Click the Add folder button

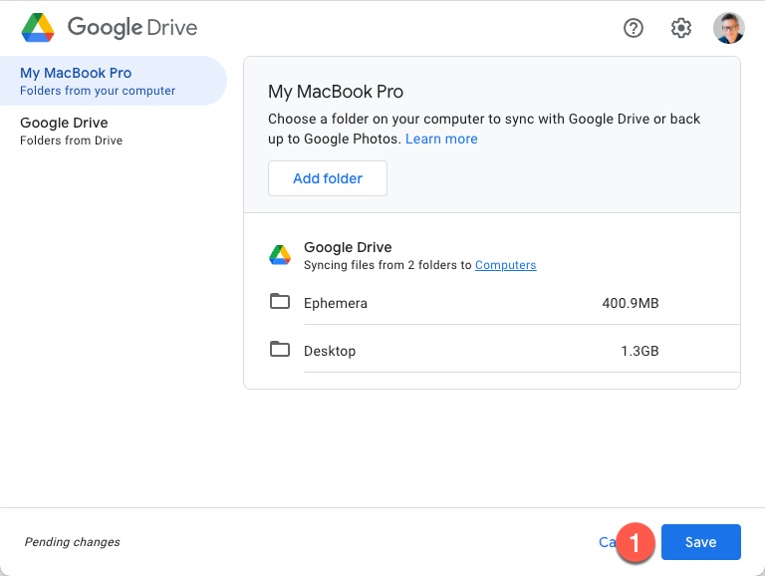(328, 178)
